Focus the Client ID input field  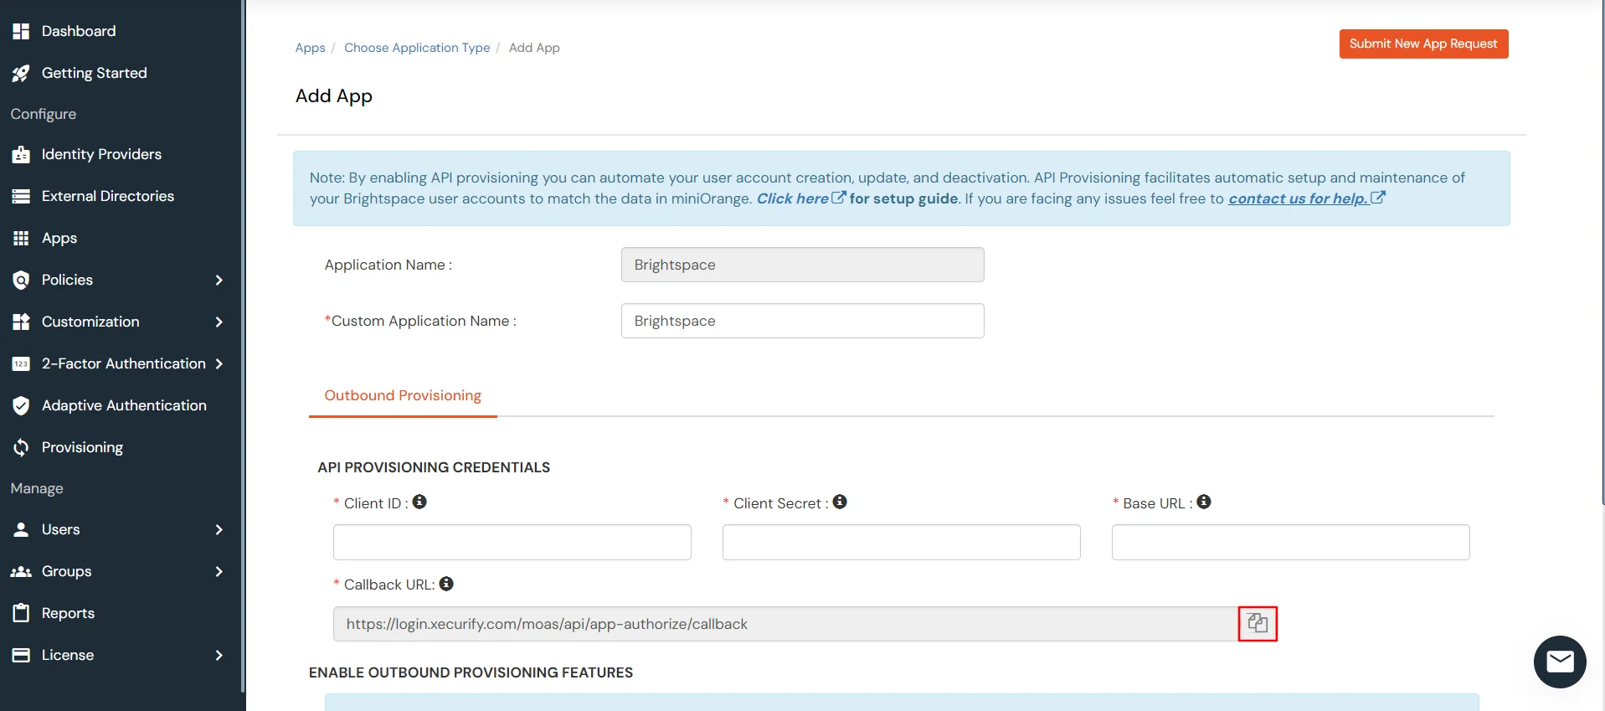point(512,542)
